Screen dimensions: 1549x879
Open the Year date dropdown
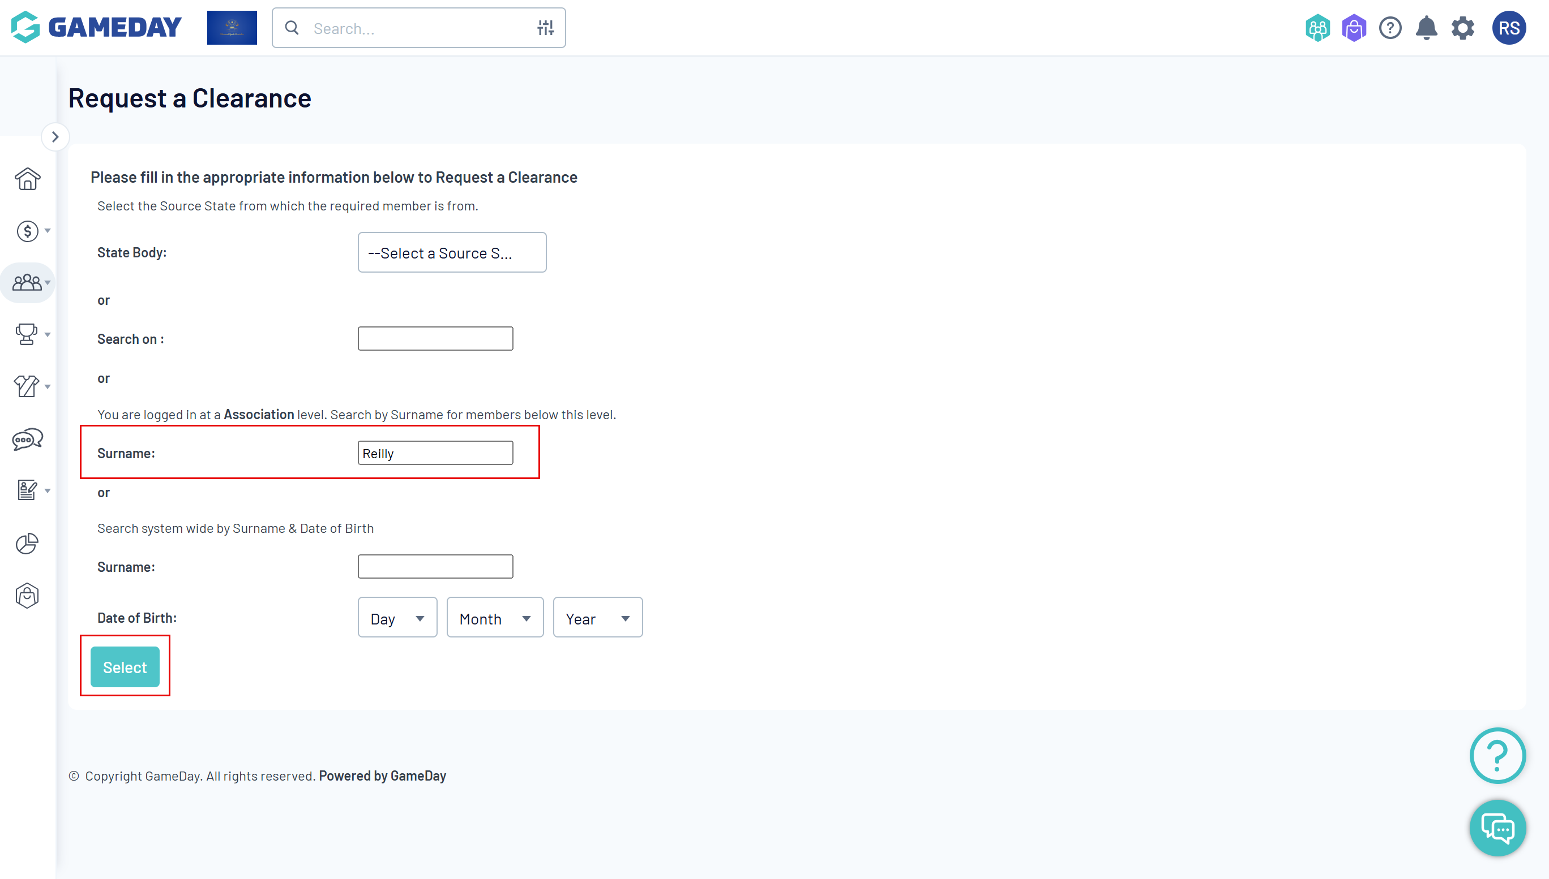click(x=597, y=618)
